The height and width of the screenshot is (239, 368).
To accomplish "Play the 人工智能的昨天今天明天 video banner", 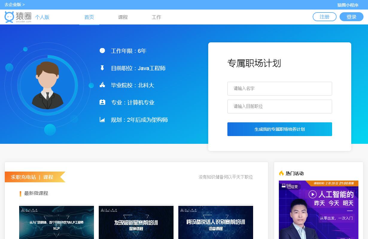I will [318, 210].
